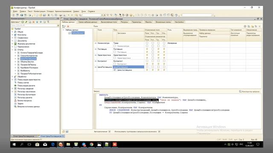This screenshot has width=273, height=153.
Task: Expand the Документы tree node
Action: pos(12,41)
